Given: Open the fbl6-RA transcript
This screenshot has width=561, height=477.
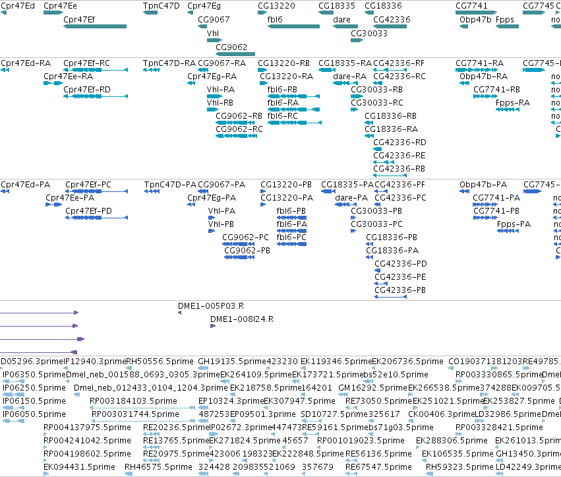Looking at the screenshot, I should point(293,110).
